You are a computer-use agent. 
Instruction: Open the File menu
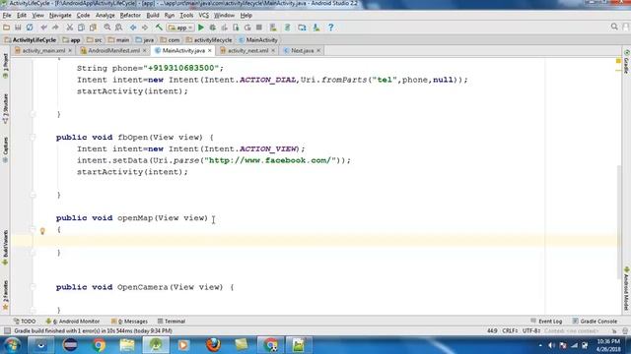7,16
